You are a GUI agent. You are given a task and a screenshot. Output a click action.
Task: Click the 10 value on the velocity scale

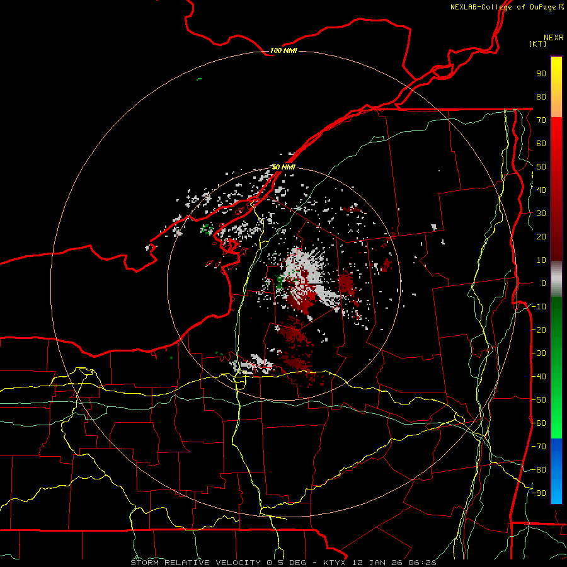click(541, 260)
